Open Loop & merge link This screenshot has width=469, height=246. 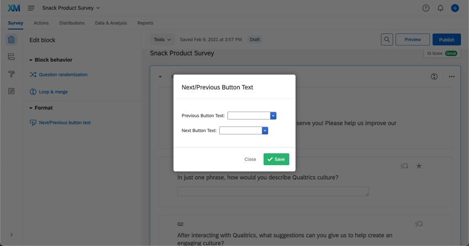pyautogui.click(x=53, y=92)
